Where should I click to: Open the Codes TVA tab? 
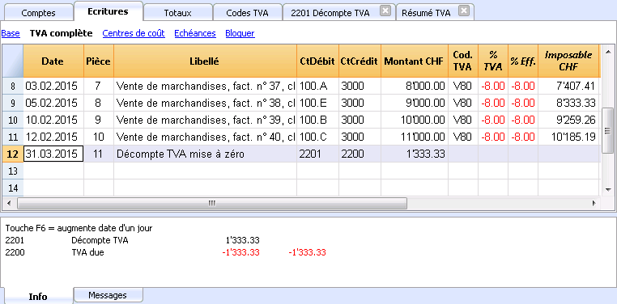(248, 13)
